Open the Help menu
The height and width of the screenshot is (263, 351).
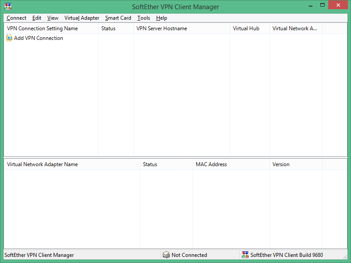click(x=161, y=18)
